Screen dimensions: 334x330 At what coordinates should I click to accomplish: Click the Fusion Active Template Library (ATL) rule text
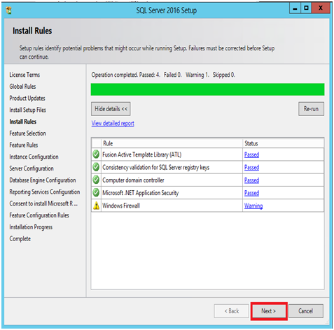142,155
